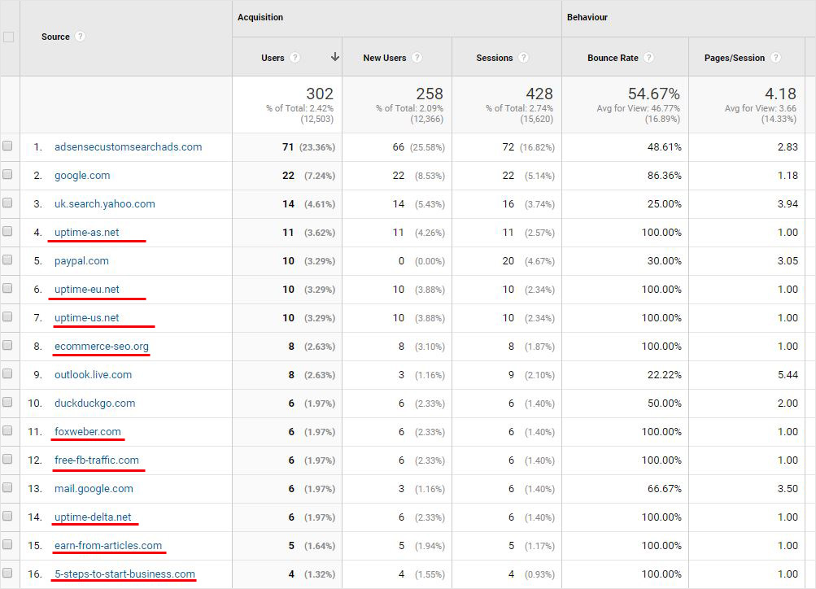The image size is (816, 589).
Task: Check the box for adsensecustomsearchads.com row
Action: click(x=7, y=146)
